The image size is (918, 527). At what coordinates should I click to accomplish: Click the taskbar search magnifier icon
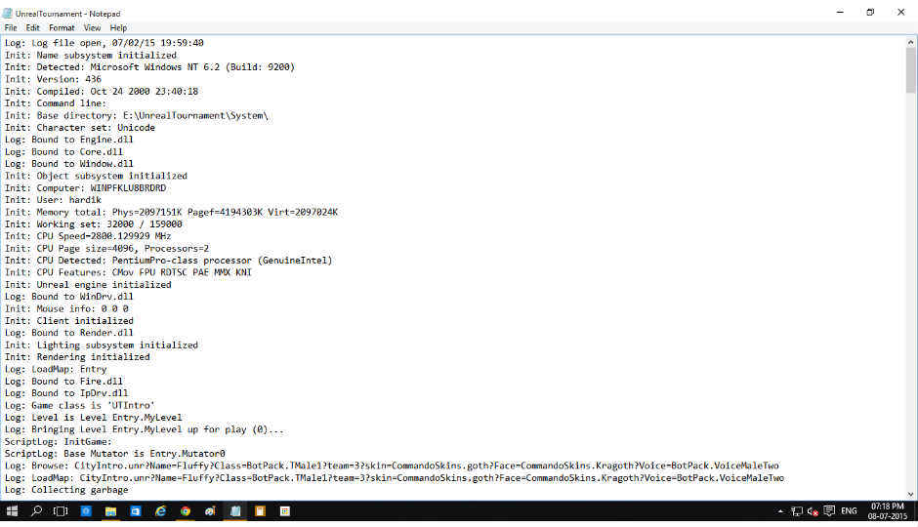click(x=36, y=511)
